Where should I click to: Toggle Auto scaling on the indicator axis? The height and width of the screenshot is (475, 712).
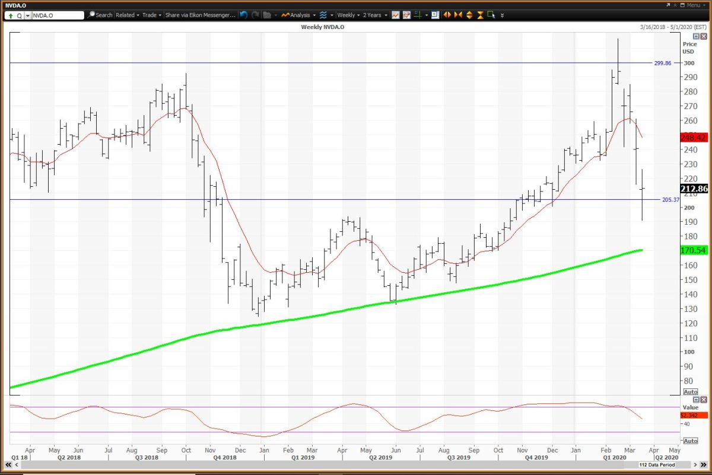pos(690,441)
